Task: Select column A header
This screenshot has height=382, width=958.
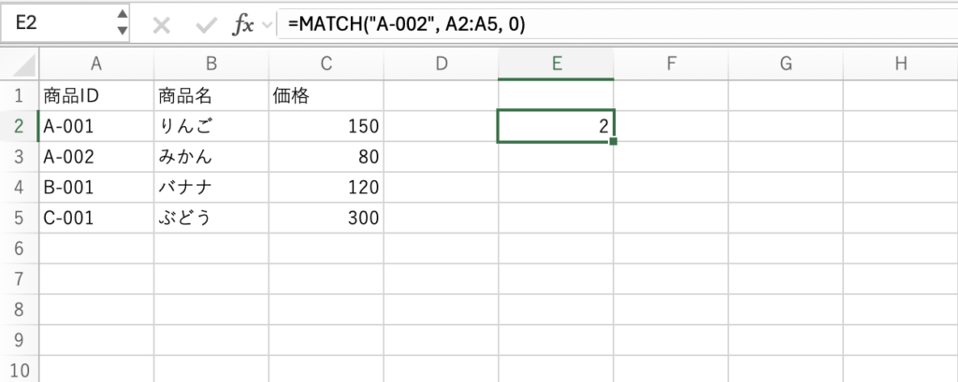Action: click(95, 64)
